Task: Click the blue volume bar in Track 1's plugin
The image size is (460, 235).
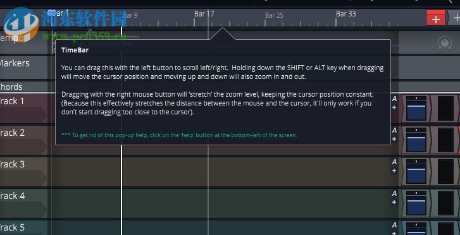Action: coord(416,112)
